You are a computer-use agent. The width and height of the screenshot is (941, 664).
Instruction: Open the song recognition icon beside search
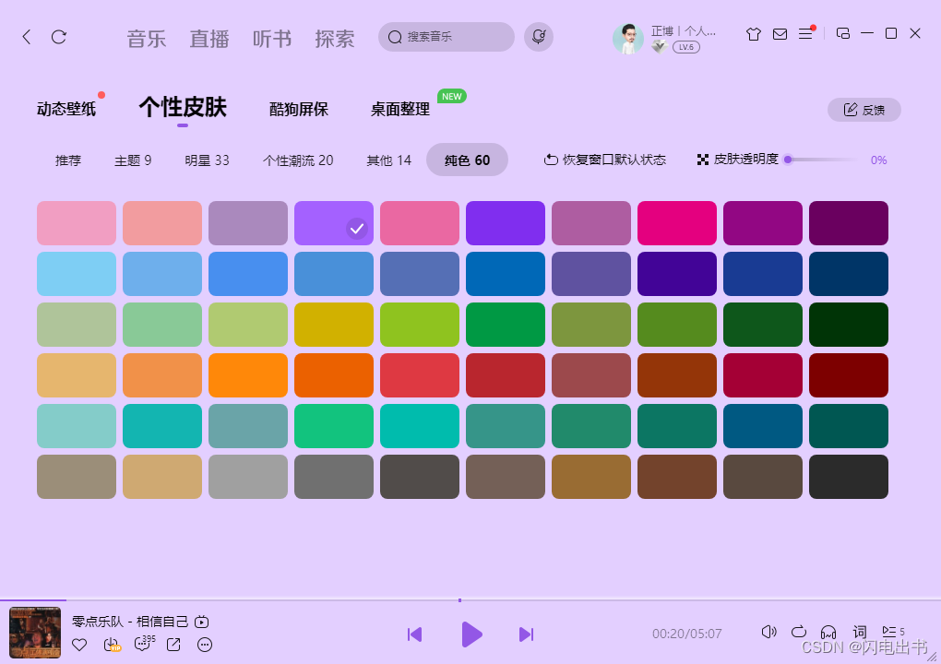(x=539, y=37)
